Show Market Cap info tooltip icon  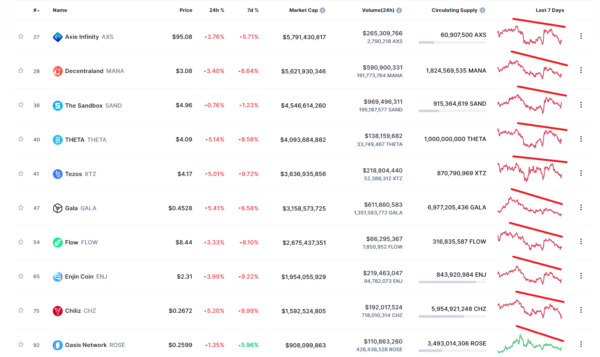(323, 10)
